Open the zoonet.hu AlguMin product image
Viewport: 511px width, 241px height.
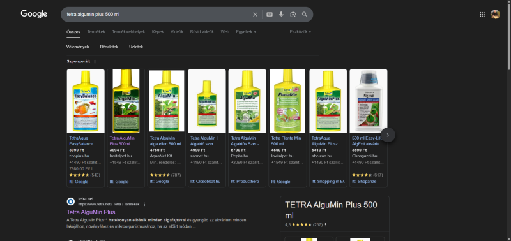point(207,101)
